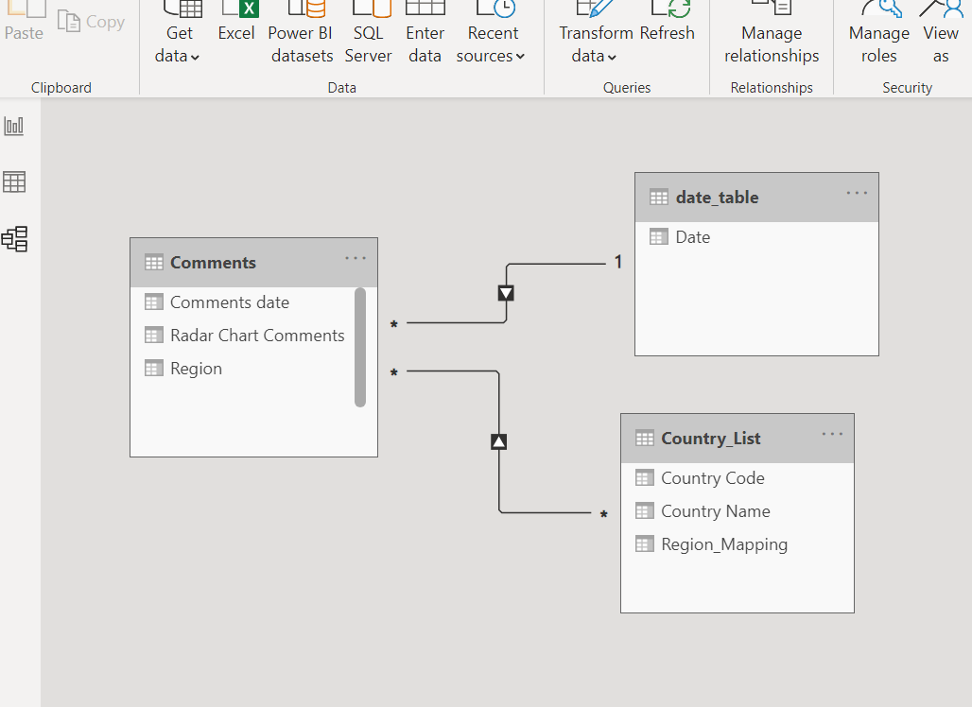Open the Get data dropdown

178,34
